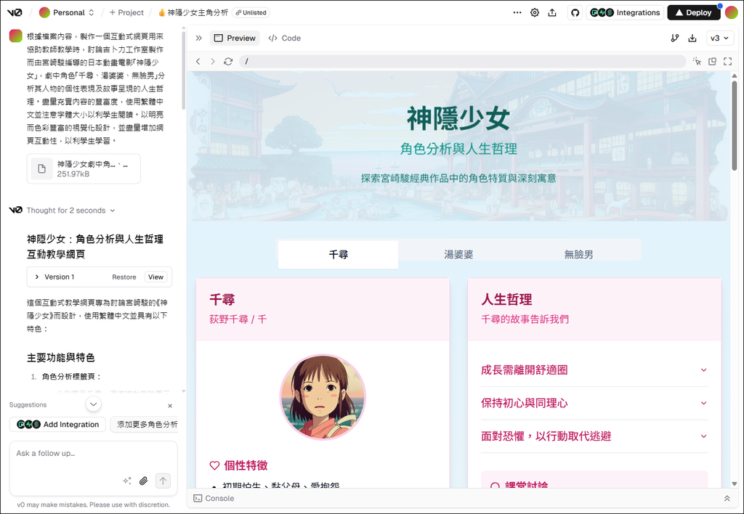
Task: Select the 湯婆婆 character tab
Action: [458, 255]
